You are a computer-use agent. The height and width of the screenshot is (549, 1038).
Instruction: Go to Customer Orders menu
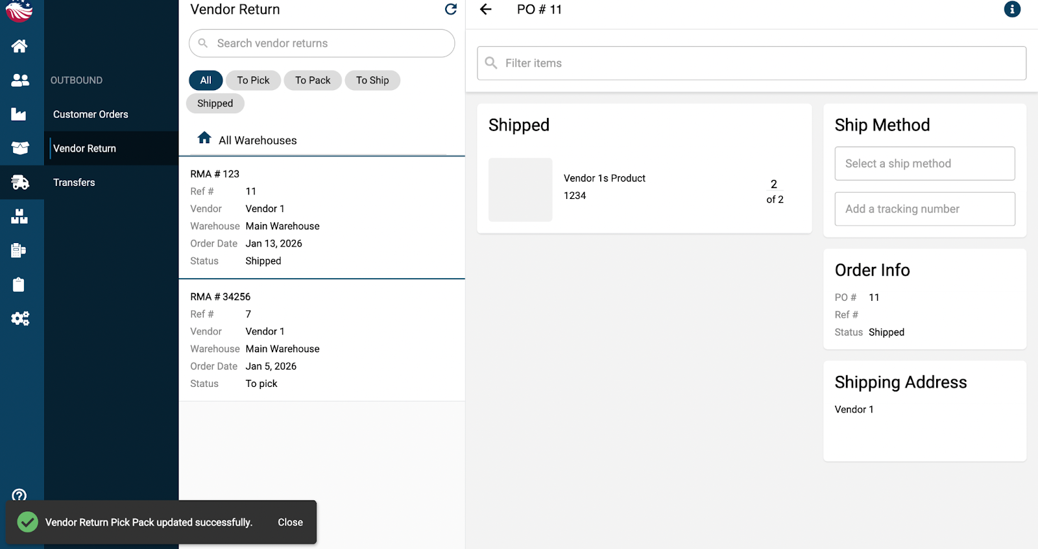[x=91, y=115]
